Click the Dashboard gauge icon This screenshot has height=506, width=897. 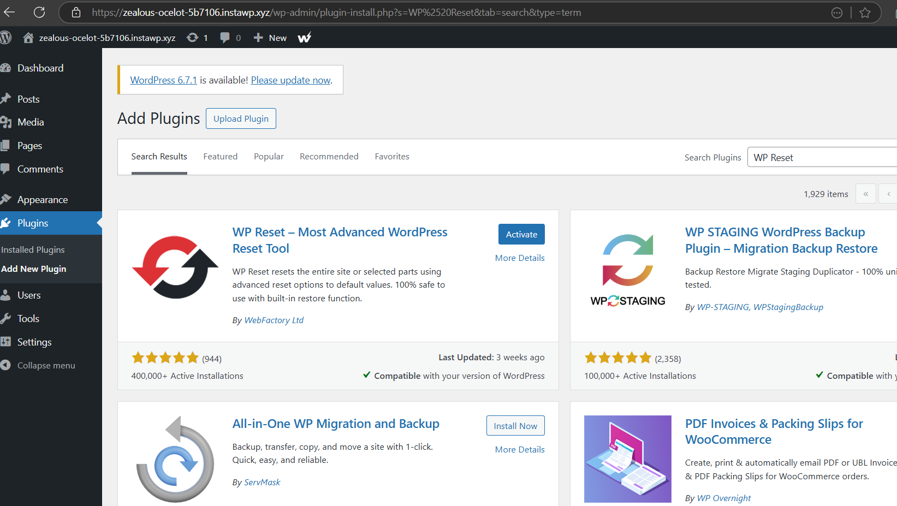(x=5, y=68)
